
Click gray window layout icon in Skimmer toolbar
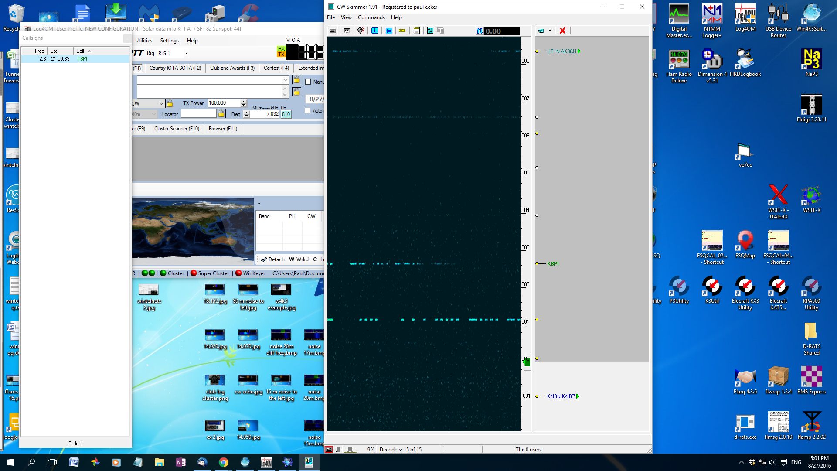pos(440,31)
